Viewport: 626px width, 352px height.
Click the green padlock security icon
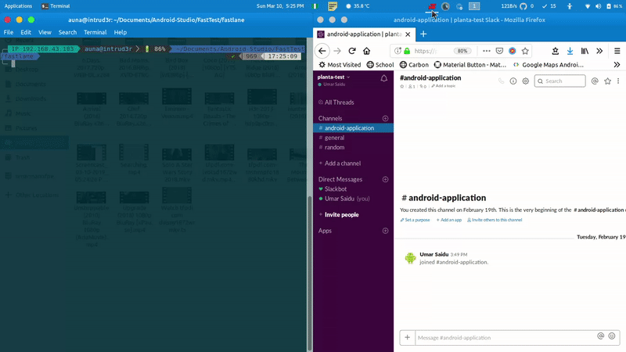coord(407,51)
